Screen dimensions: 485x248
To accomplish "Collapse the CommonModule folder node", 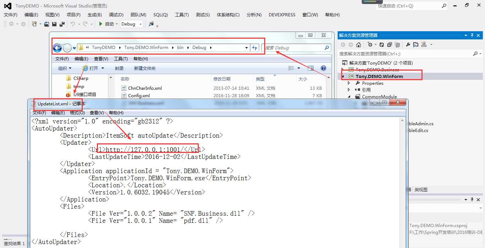I will (349, 97).
